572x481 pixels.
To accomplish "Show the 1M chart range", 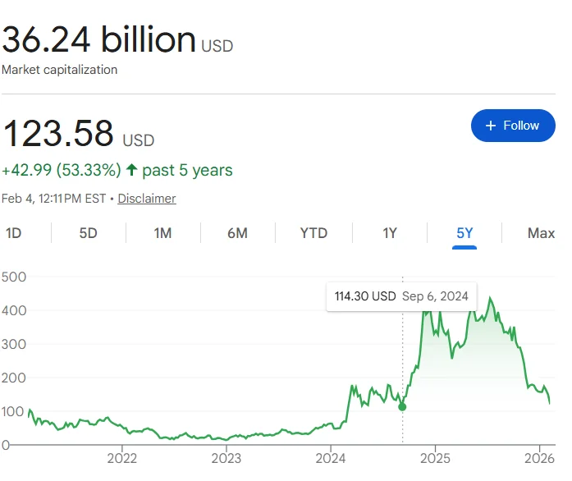I will (x=162, y=233).
